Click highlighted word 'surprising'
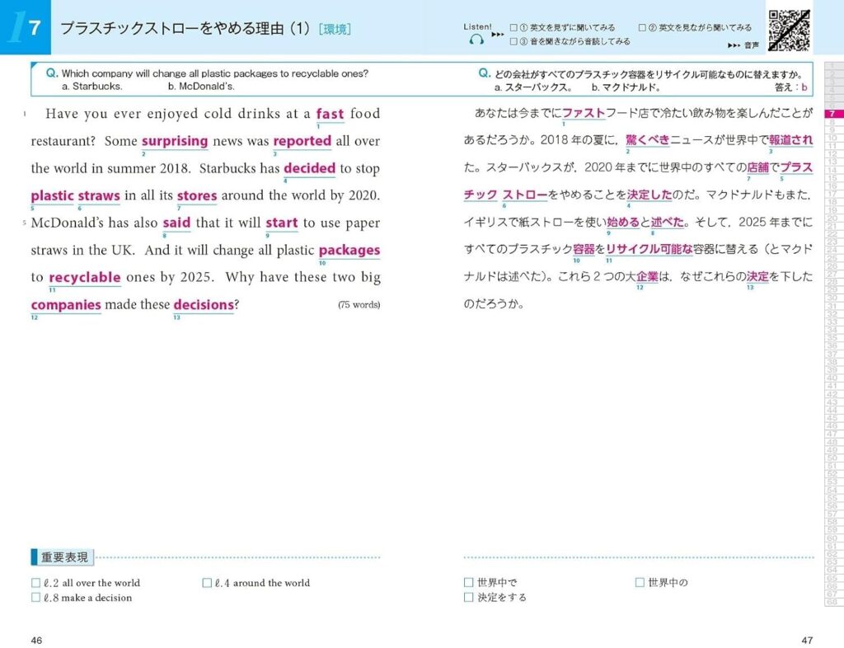The height and width of the screenshot is (648, 844). click(175, 141)
